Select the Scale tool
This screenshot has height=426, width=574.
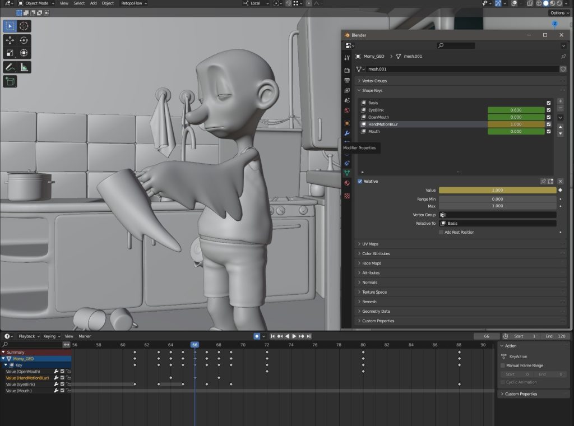pyautogui.click(x=10, y=53)
